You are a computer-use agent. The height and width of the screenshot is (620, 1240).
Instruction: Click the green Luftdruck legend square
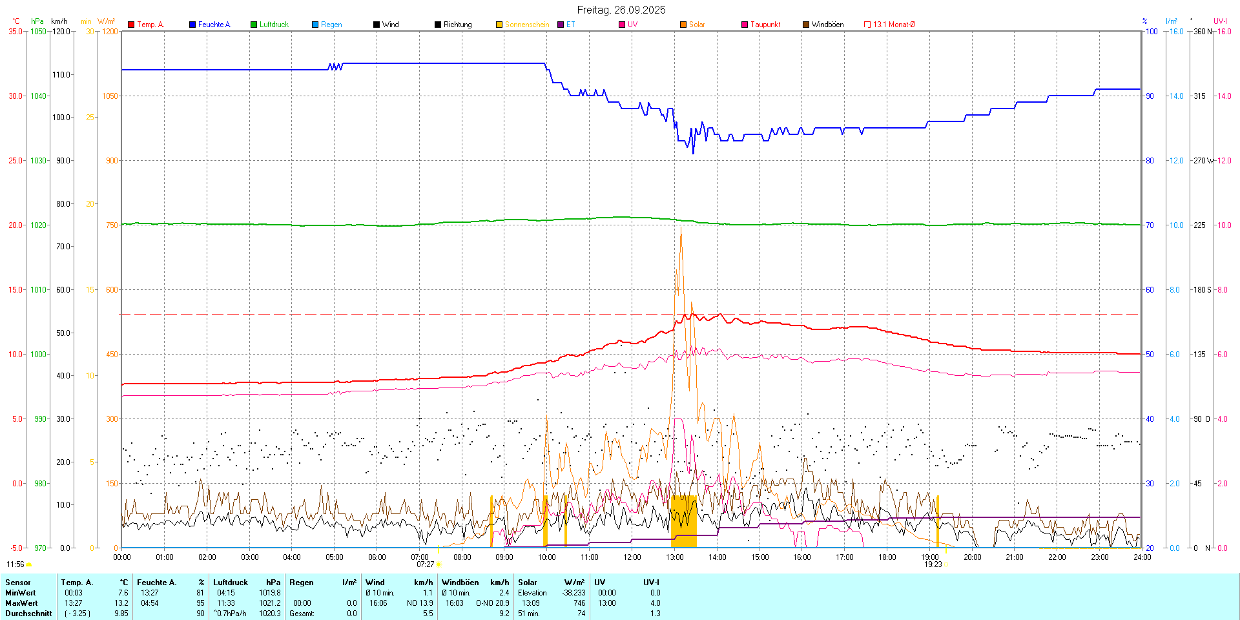[254, 25]
